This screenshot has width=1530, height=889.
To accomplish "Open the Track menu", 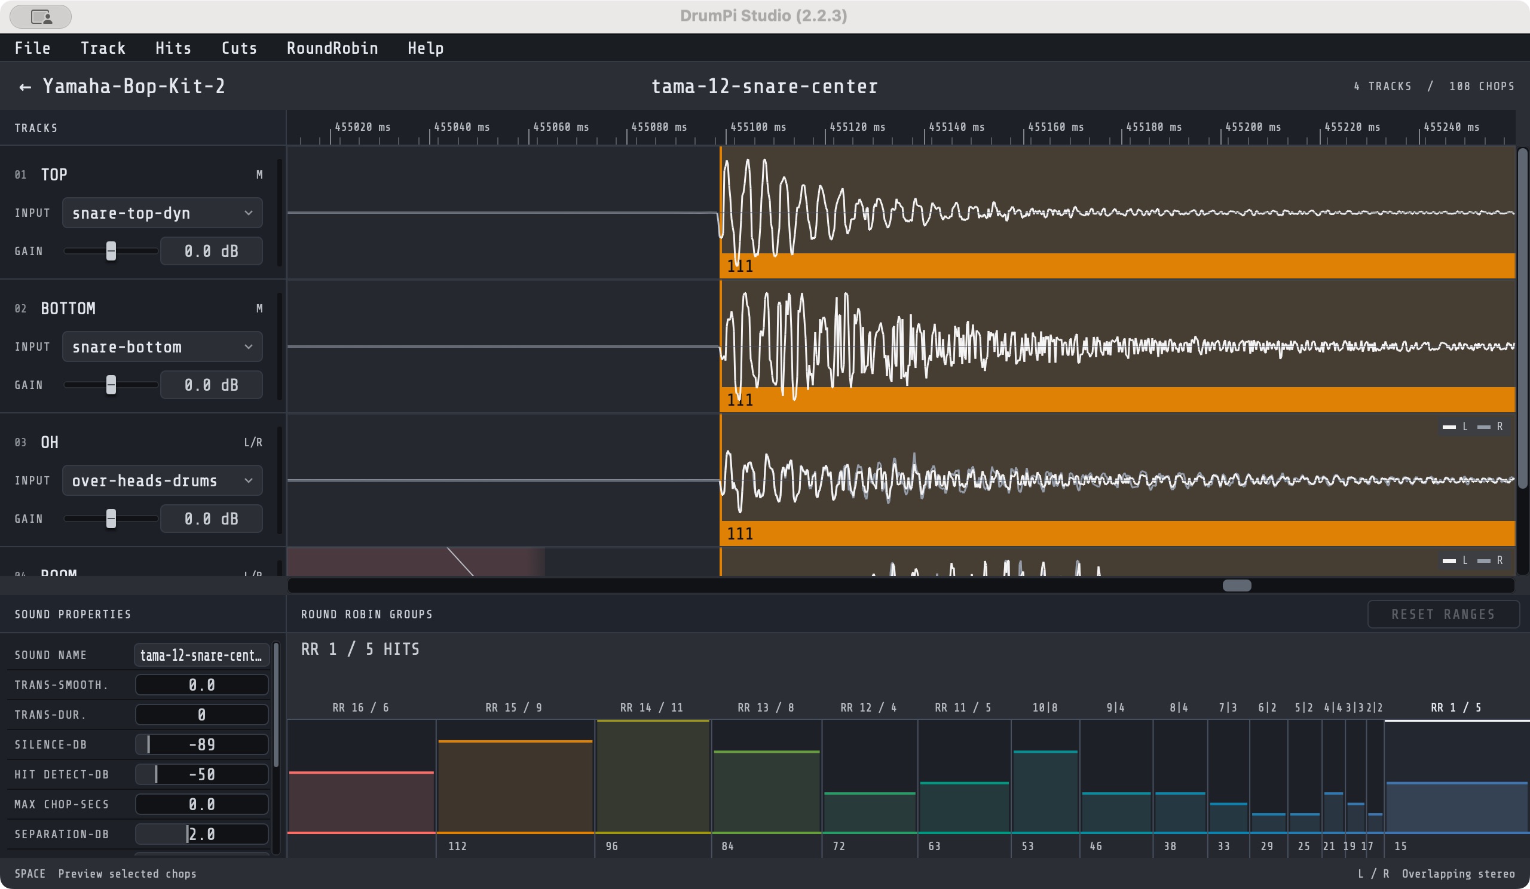I will coord(103,48).
